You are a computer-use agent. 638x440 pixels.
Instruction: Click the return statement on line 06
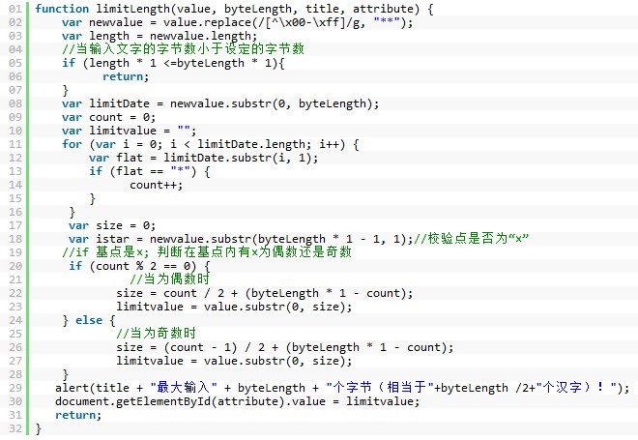pos(127,76)
